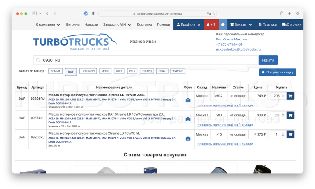
Task: Filter by ROLF brand
Action: (132, 71)
